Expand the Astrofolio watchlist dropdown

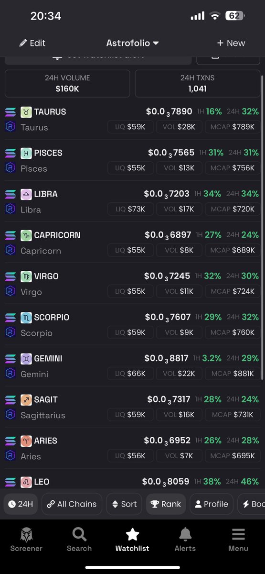(x=132, y=43)
